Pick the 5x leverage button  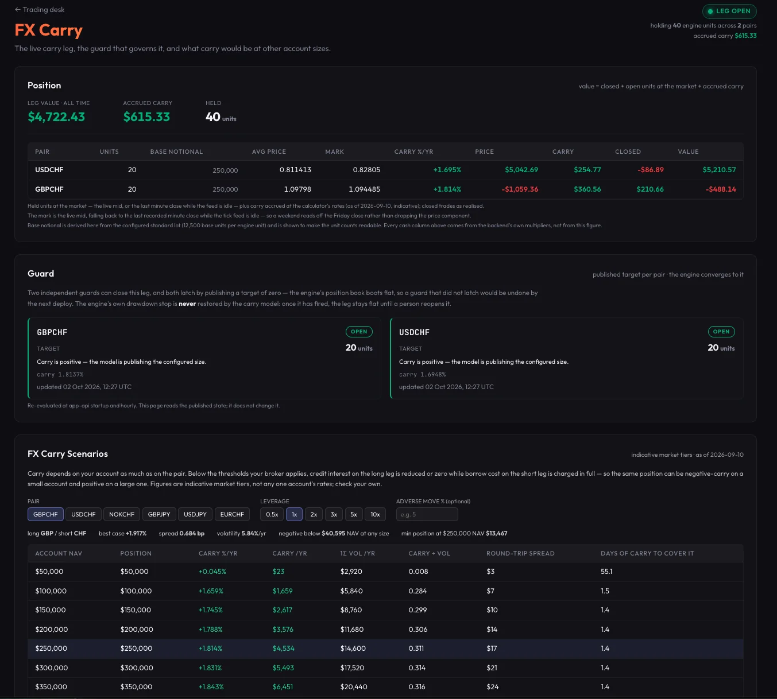click(x=354, y=514)
